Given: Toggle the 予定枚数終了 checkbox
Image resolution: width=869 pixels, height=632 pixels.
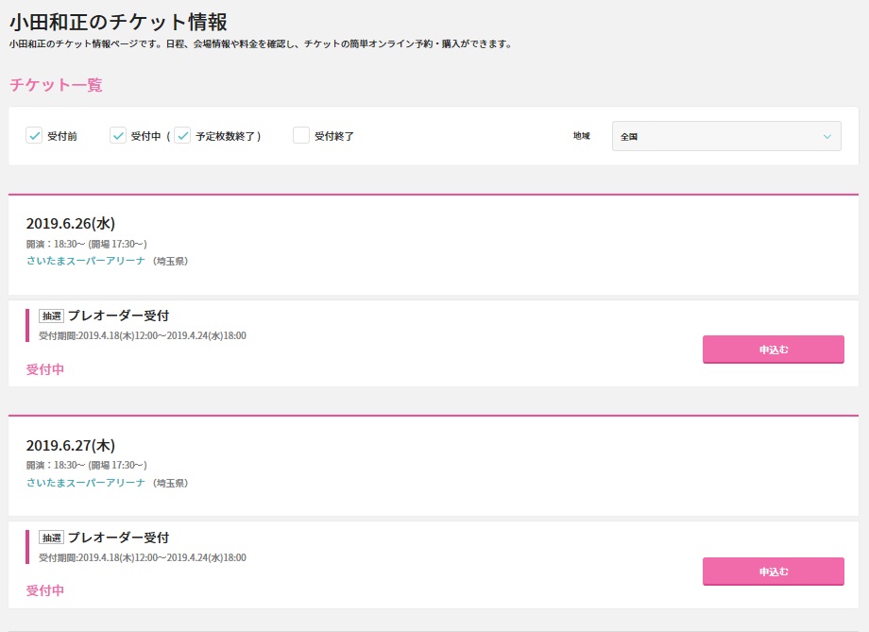Looking at the screenshot, I should tap(182, 135).
